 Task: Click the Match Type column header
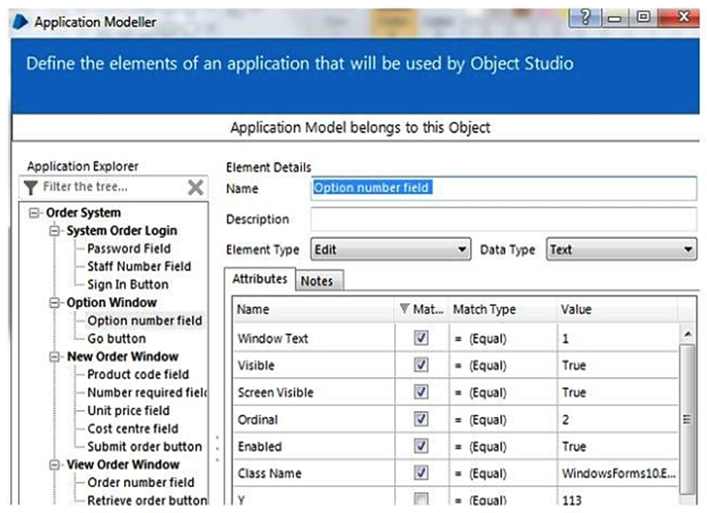tap(503, 309)
